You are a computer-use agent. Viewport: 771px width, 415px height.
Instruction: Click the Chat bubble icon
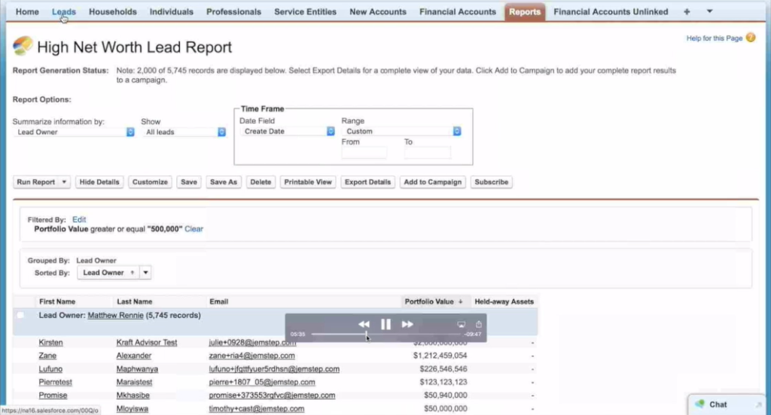(699, 404)
